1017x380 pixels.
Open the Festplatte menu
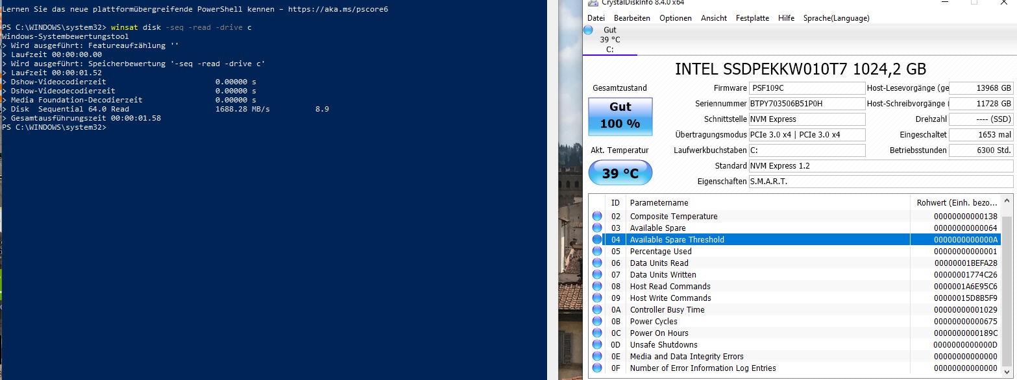pos(753,18)
